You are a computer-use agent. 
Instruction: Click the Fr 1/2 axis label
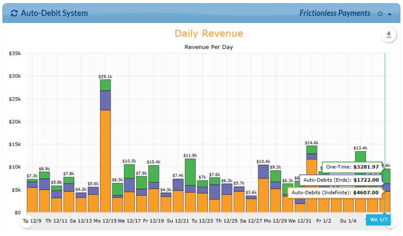[x=323, y=221]
